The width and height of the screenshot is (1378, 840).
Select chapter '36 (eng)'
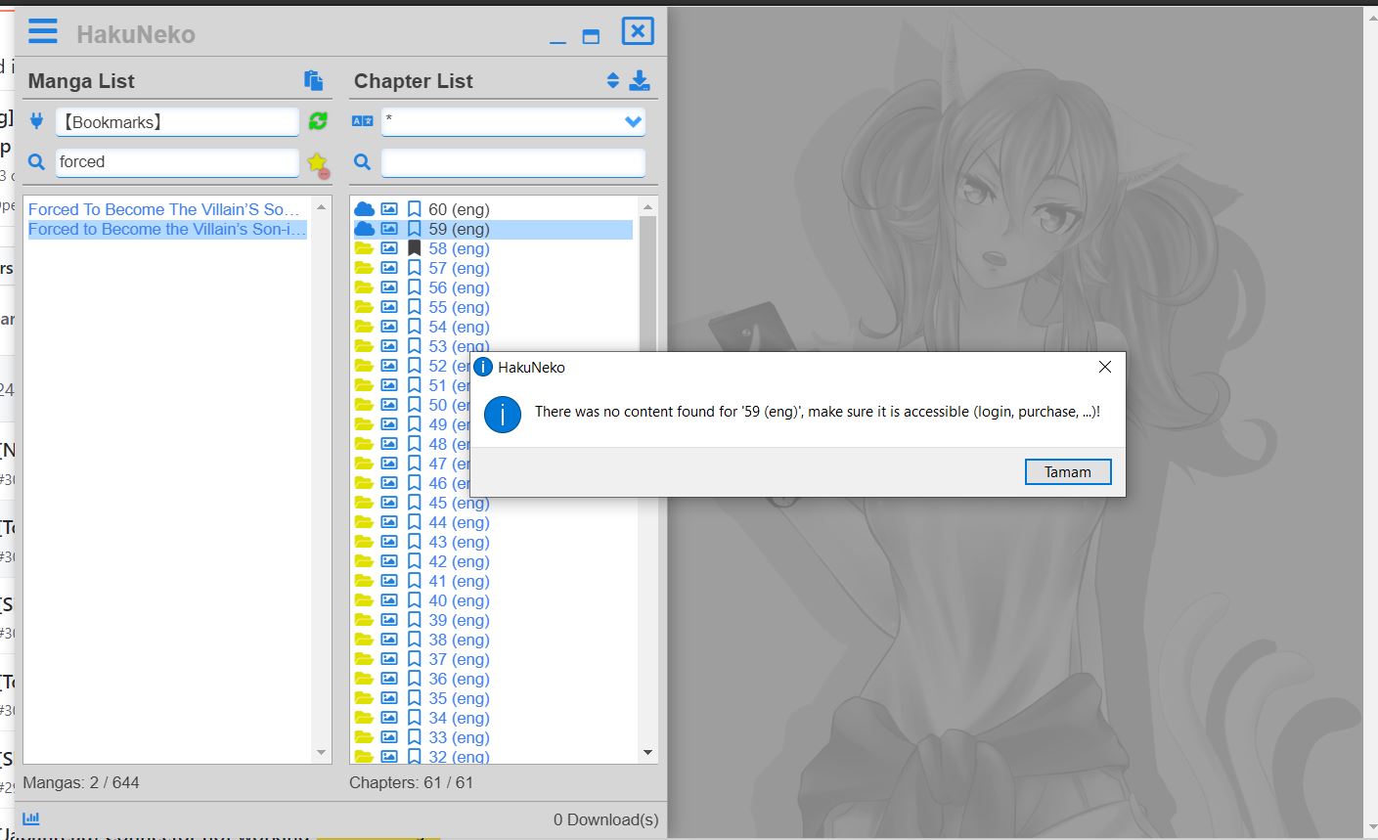(459, 679)
